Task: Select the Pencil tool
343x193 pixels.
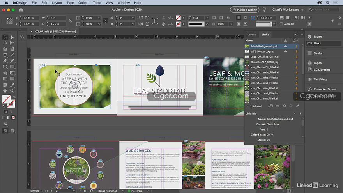Action: pyautogui.click(x=12, y=61)
